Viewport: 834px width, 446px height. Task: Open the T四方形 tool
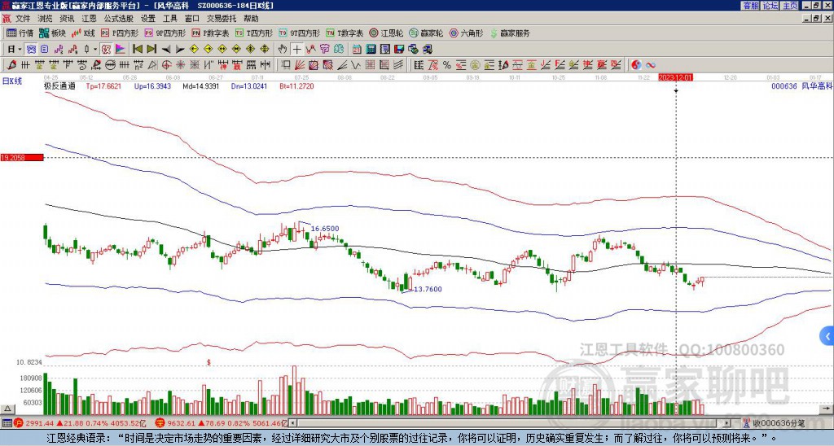[x=254, y=33]
